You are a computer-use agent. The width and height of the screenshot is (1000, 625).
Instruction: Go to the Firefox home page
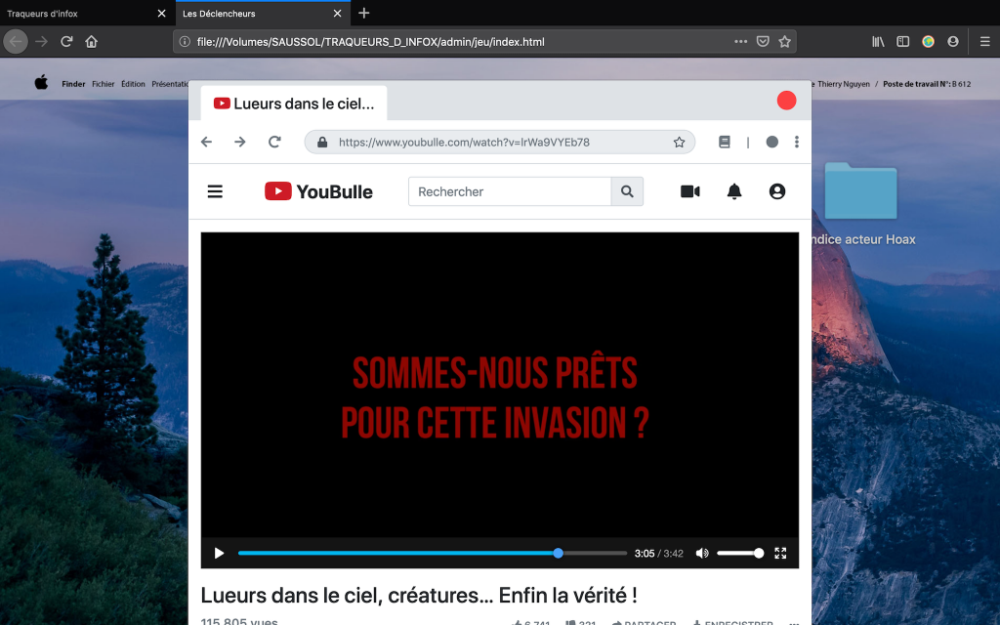tap(91, 41)
